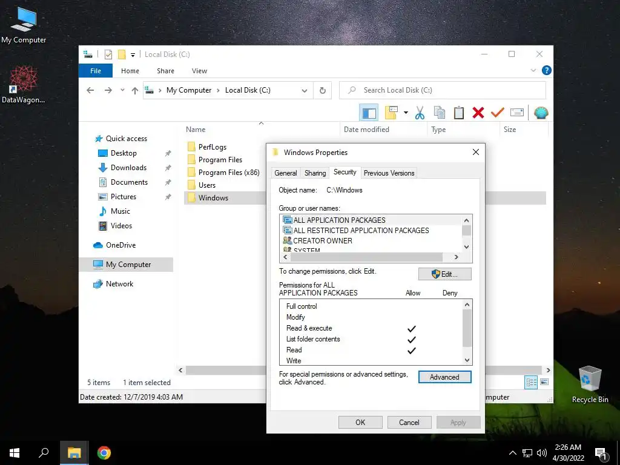Open the Home ribbon tab
The image size is (620, 465).
130,71
